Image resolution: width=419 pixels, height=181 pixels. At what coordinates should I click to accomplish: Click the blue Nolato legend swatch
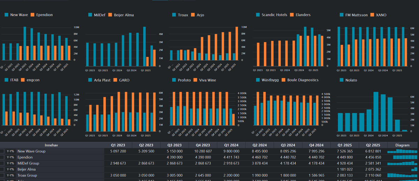click(x=342, y=80)
